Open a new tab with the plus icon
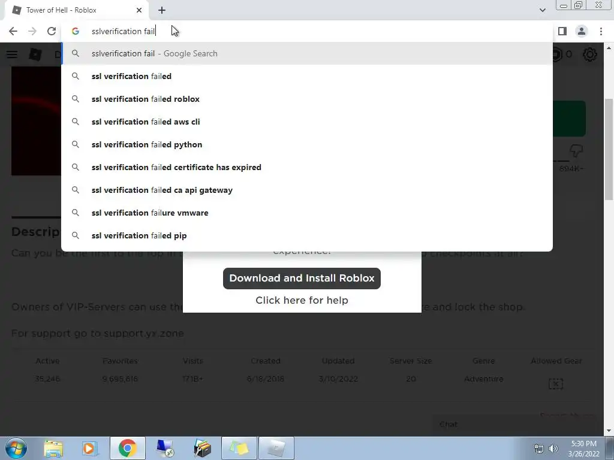This screenshot has height=460, width=614. coord(162,10)
